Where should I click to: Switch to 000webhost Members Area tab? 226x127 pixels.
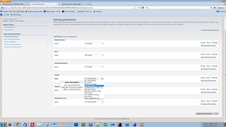[x=14, y=4]
